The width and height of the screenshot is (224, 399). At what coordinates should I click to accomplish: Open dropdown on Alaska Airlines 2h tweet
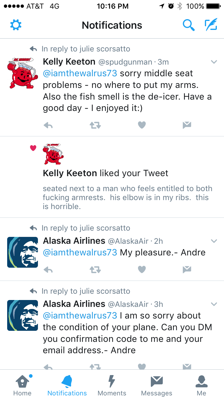pos(214,241)
